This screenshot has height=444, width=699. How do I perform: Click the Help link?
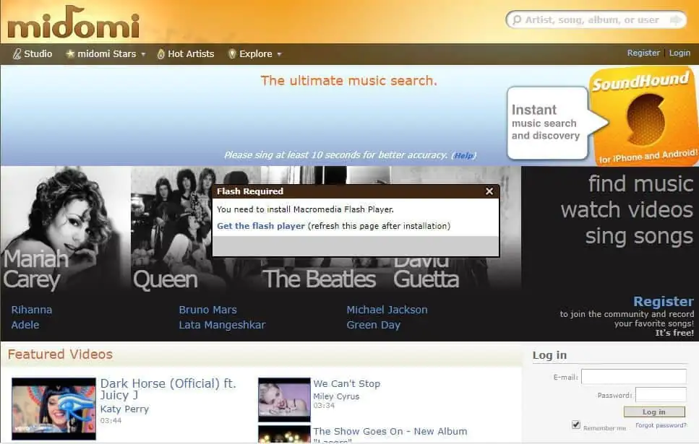[463, 155]
